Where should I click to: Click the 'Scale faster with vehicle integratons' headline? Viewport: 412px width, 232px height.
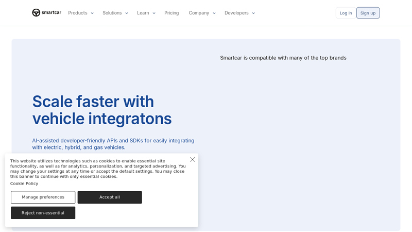[102, 110]
